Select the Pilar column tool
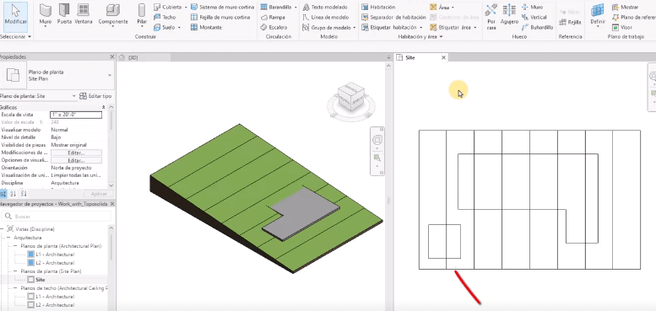 (x=142, y=14)
